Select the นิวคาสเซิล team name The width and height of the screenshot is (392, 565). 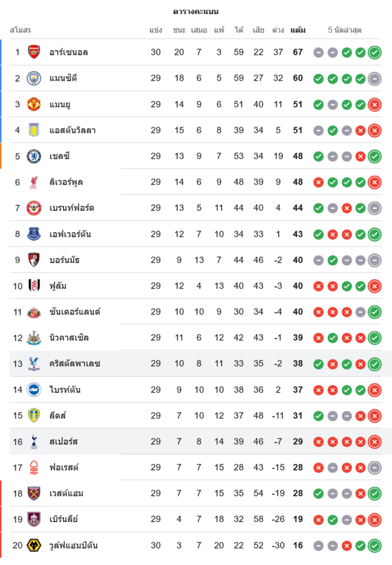tap(69, 338)
